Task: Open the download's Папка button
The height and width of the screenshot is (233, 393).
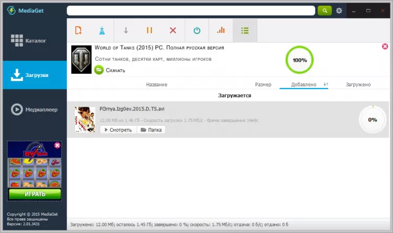Action: click(151, 130)
